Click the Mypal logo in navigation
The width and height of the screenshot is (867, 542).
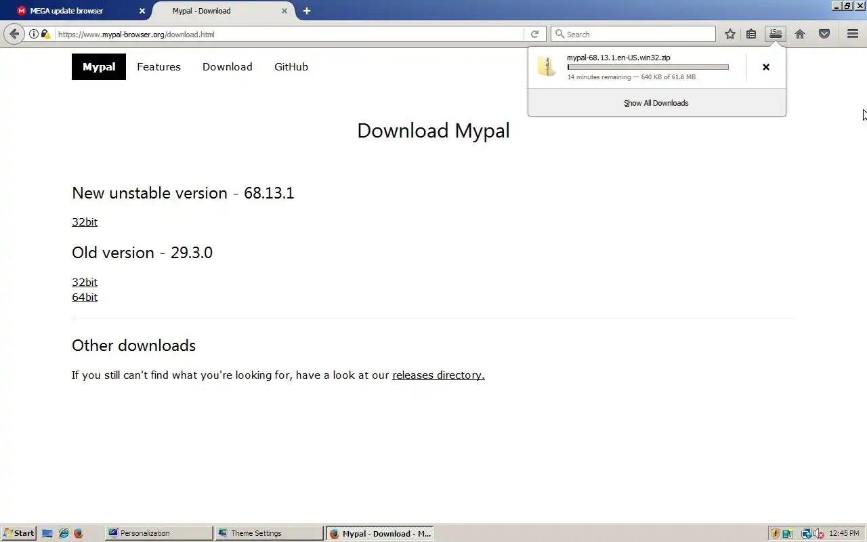99,66
